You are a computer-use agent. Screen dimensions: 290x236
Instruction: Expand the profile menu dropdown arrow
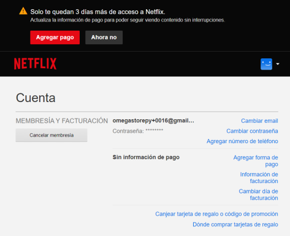click(278, 64)
